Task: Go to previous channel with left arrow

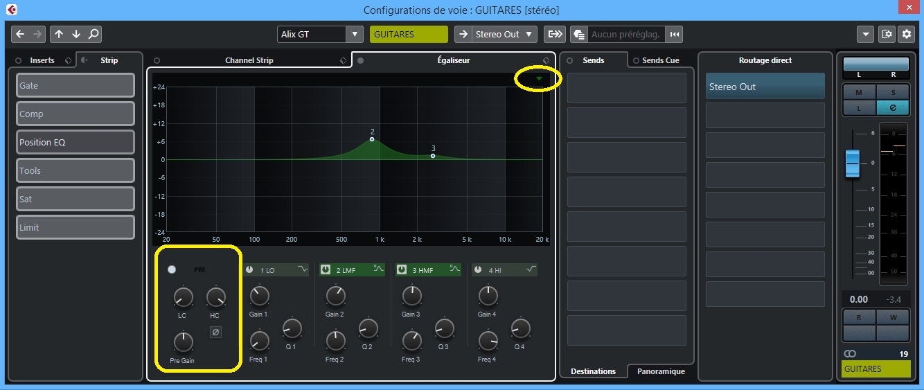Action: click(x=20, y=34)
